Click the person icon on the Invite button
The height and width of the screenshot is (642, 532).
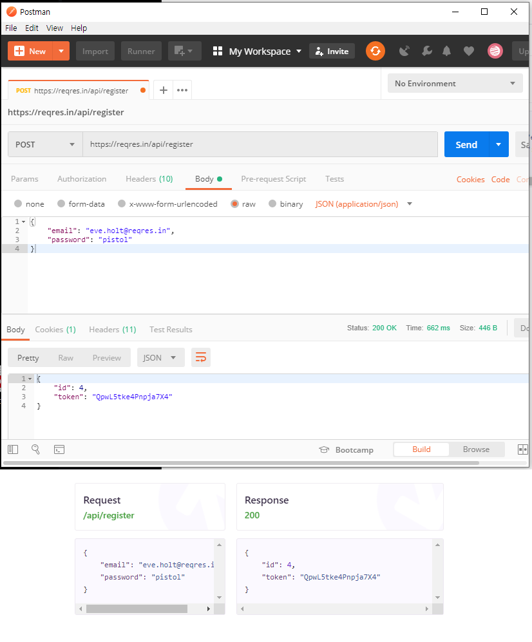click(x=319, y=52)
